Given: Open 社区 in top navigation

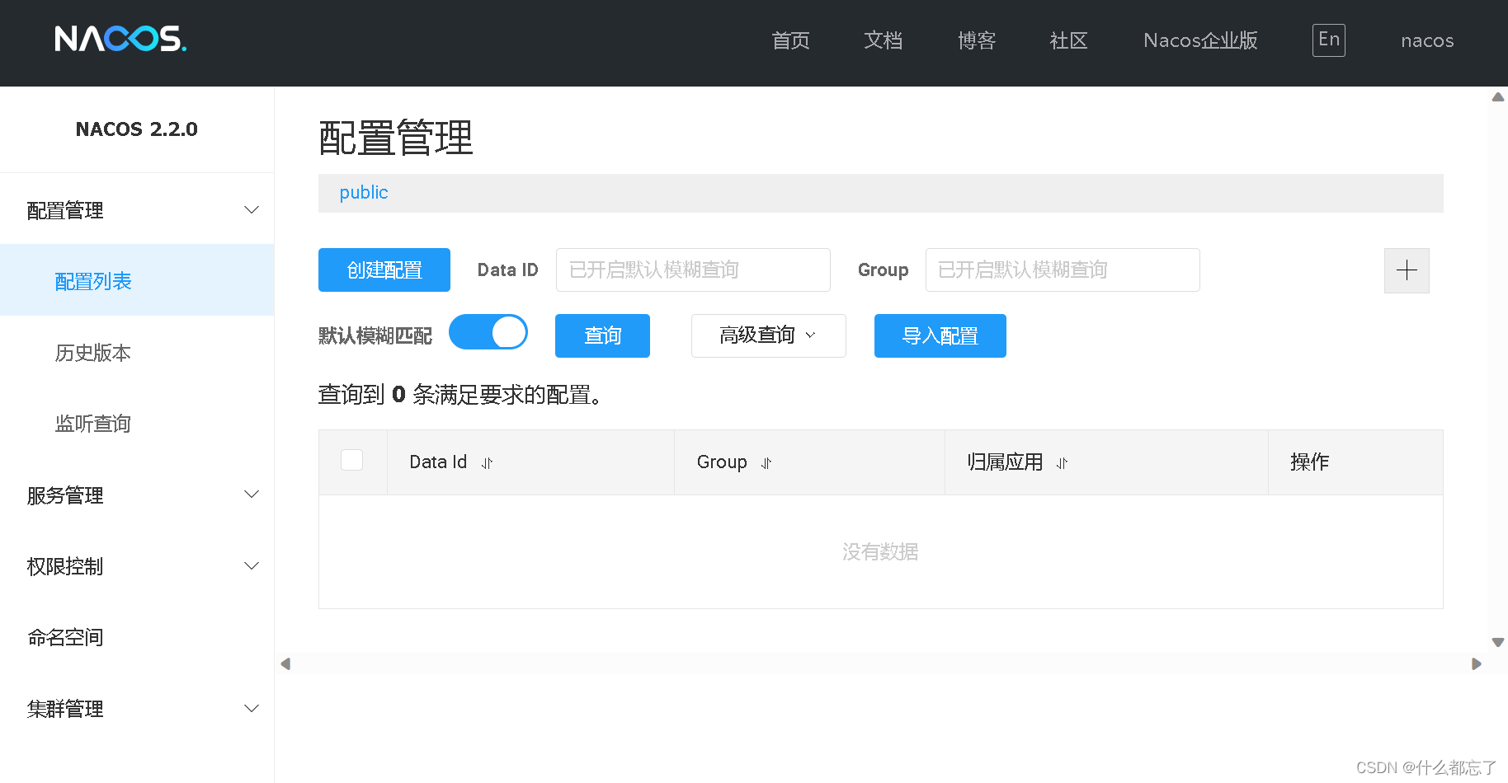Looking at the screenshot, I should (1069, 40).
